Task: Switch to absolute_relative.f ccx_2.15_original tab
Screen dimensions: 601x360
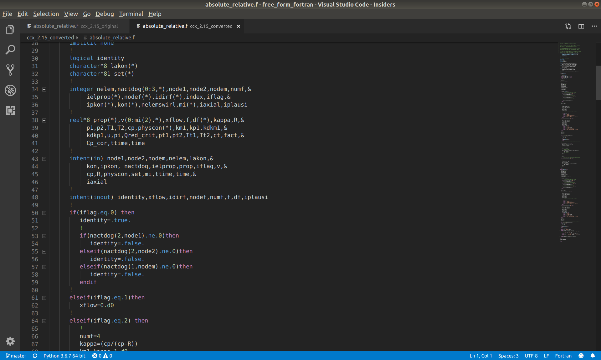Action: 75,26
